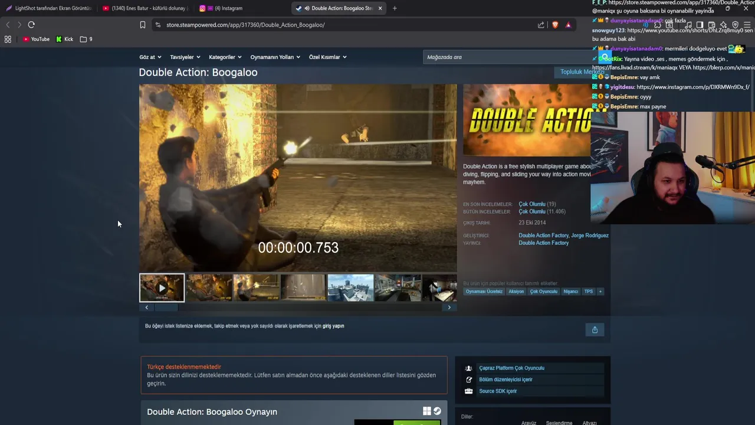Click the Çapraz Platform Çok Oyunculu icon
The image size is (755, 425).
(468, 368)
